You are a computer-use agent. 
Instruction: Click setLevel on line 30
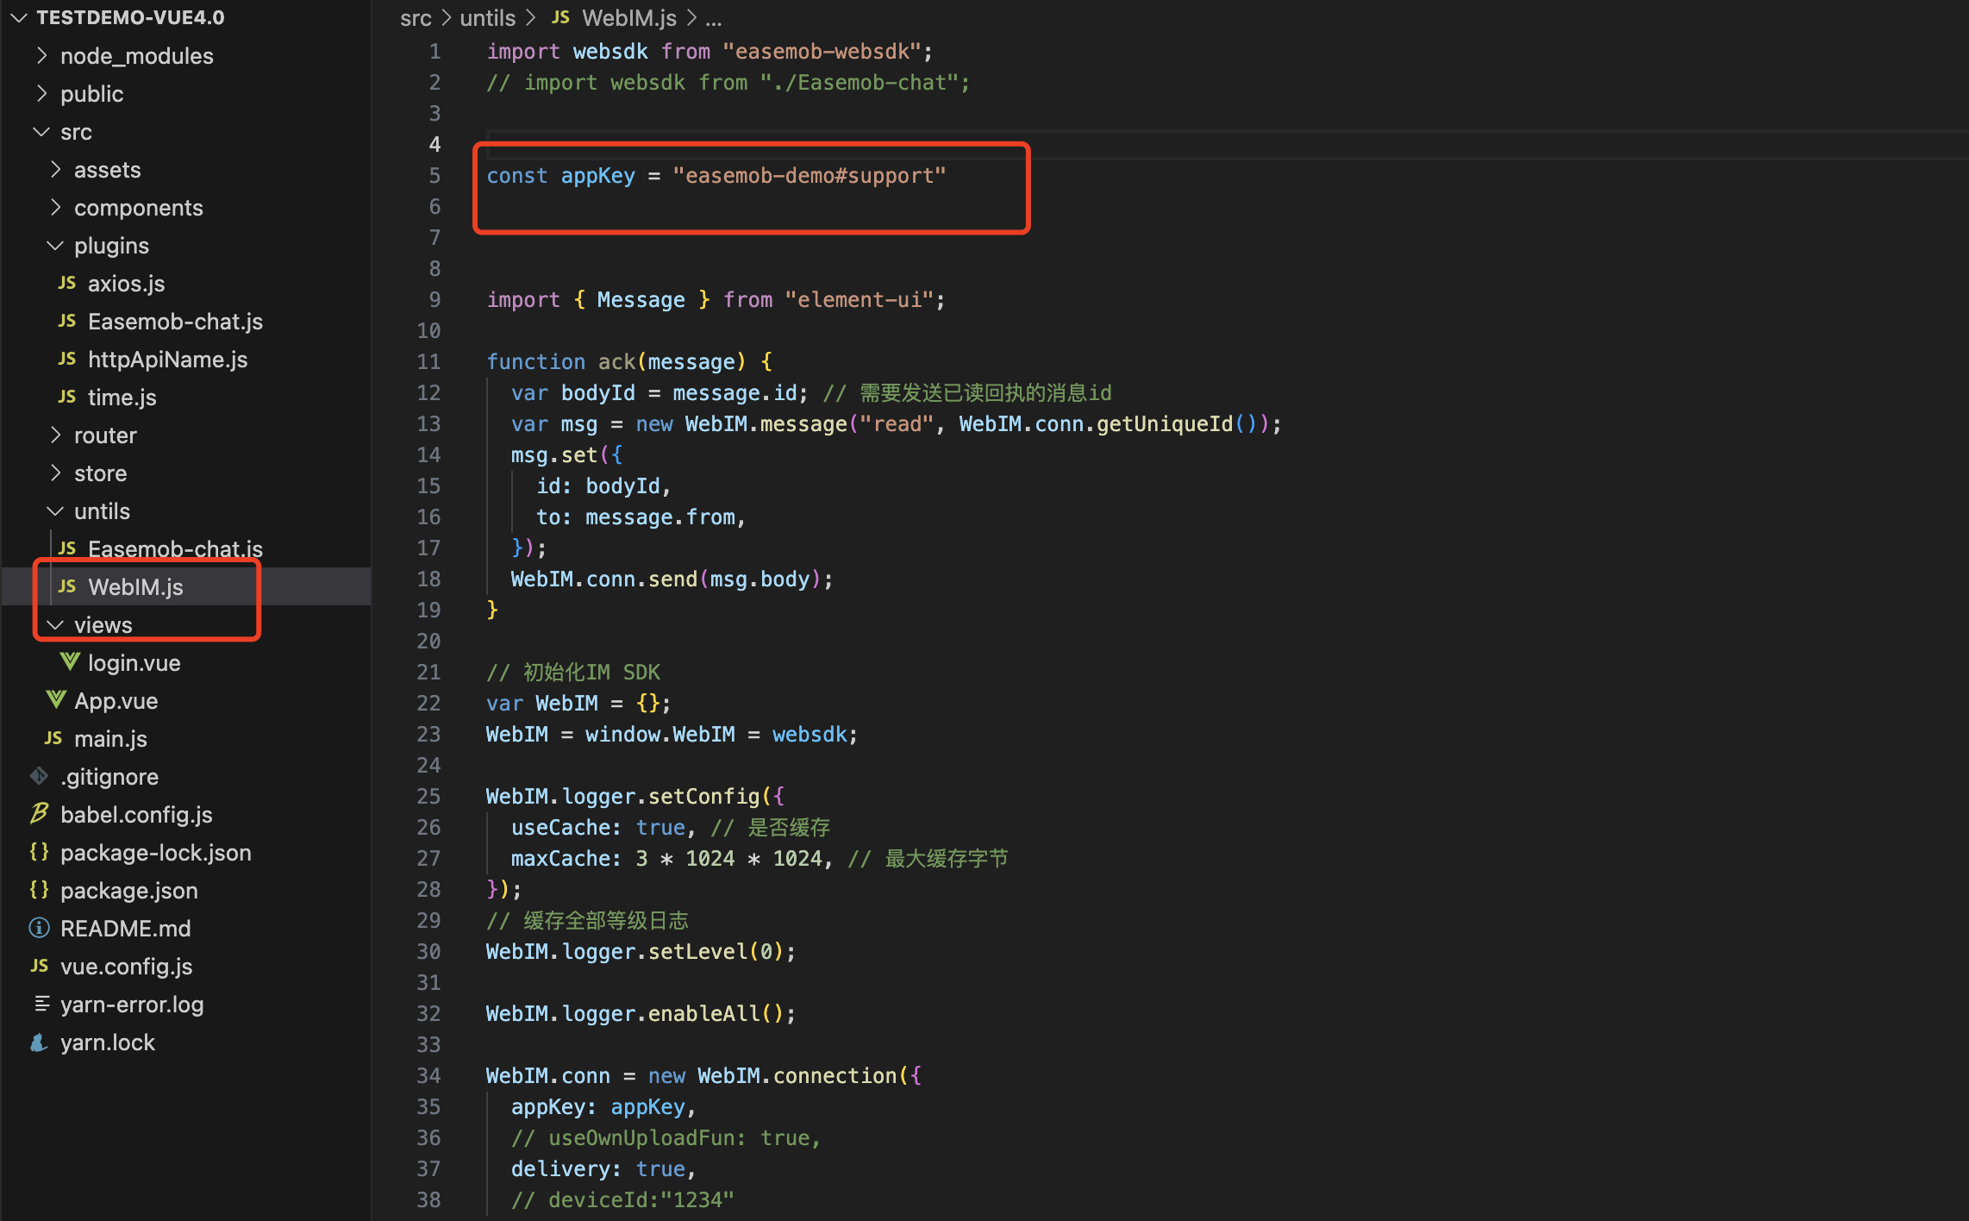pos(698,952)
